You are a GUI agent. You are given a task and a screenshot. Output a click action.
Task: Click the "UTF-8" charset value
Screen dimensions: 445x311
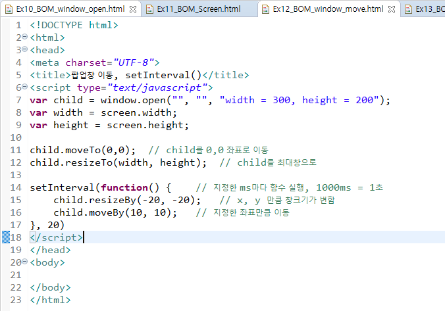pos(134,62)
